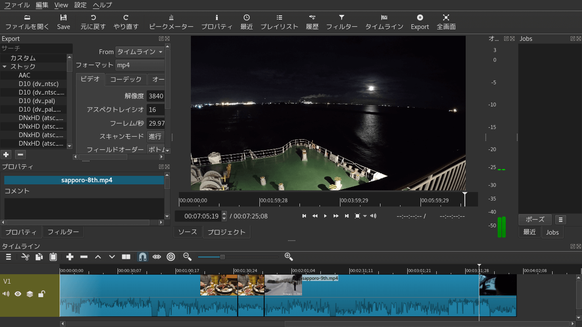Click the ファイルを開く (open file) toolbar icon

tap(27, 22)
